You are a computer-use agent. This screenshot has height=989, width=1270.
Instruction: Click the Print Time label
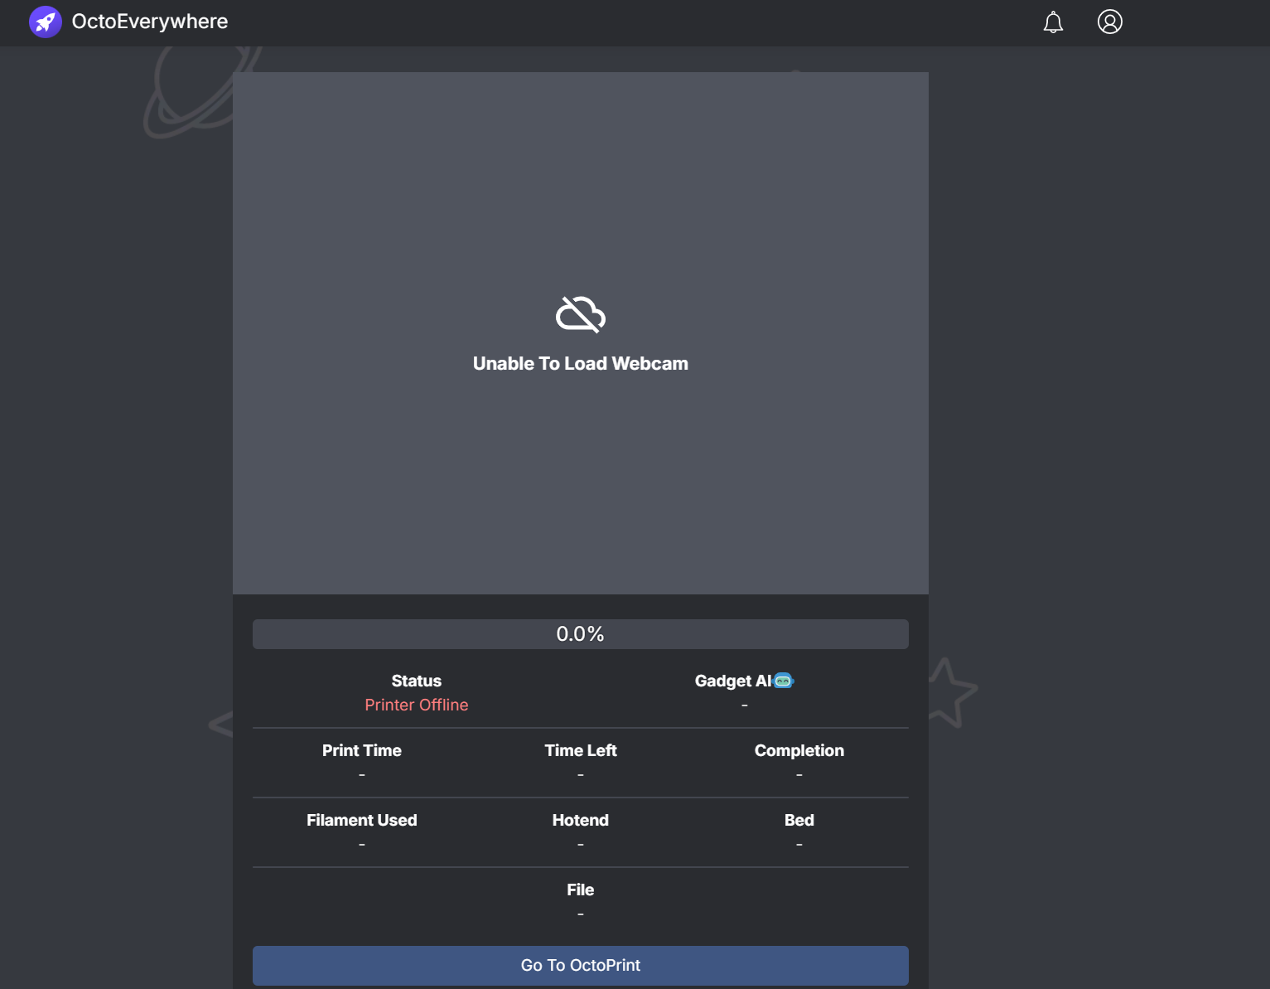pyautogui.click(x=362, y=750)
